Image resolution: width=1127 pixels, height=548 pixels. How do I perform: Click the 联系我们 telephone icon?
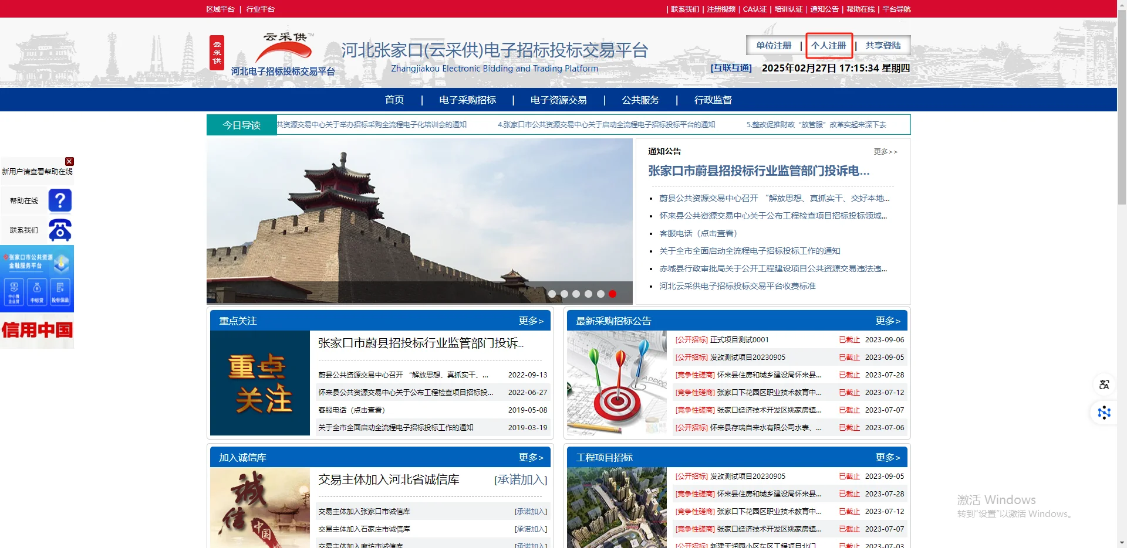point(60,230)
